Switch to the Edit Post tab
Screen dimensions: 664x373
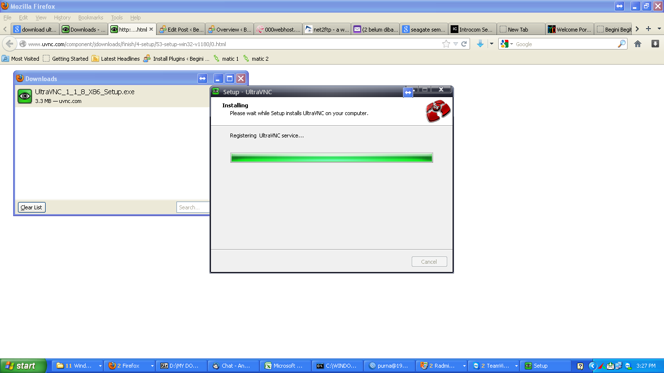181,29
